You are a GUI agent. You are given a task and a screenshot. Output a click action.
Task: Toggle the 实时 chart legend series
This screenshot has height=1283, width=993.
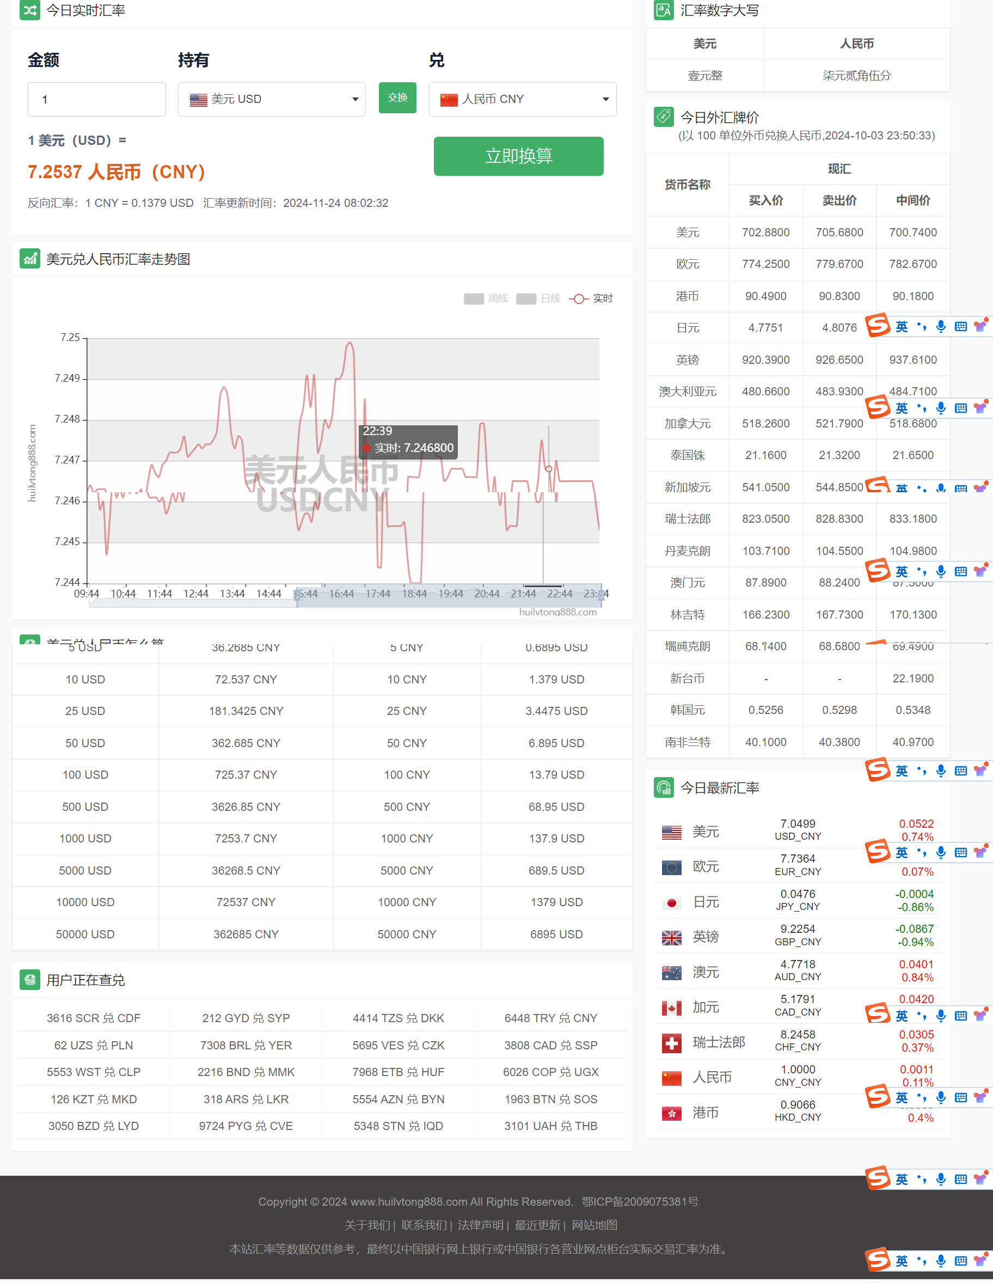tap(591, 298)
